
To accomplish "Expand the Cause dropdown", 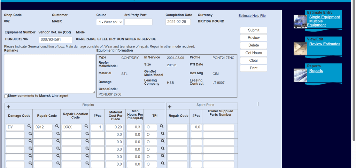I will tap(110, 22).
